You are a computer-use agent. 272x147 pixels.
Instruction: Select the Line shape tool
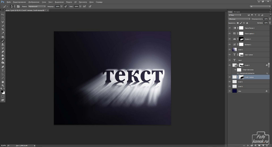(3, 78)
